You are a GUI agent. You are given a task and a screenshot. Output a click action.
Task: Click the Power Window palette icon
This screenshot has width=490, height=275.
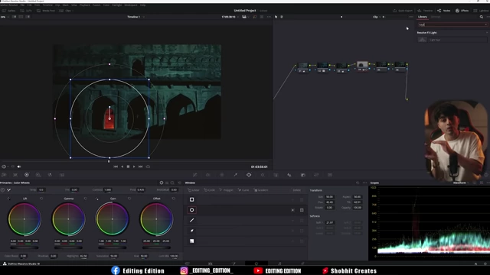pyautogui.click(x=249, y=175)
